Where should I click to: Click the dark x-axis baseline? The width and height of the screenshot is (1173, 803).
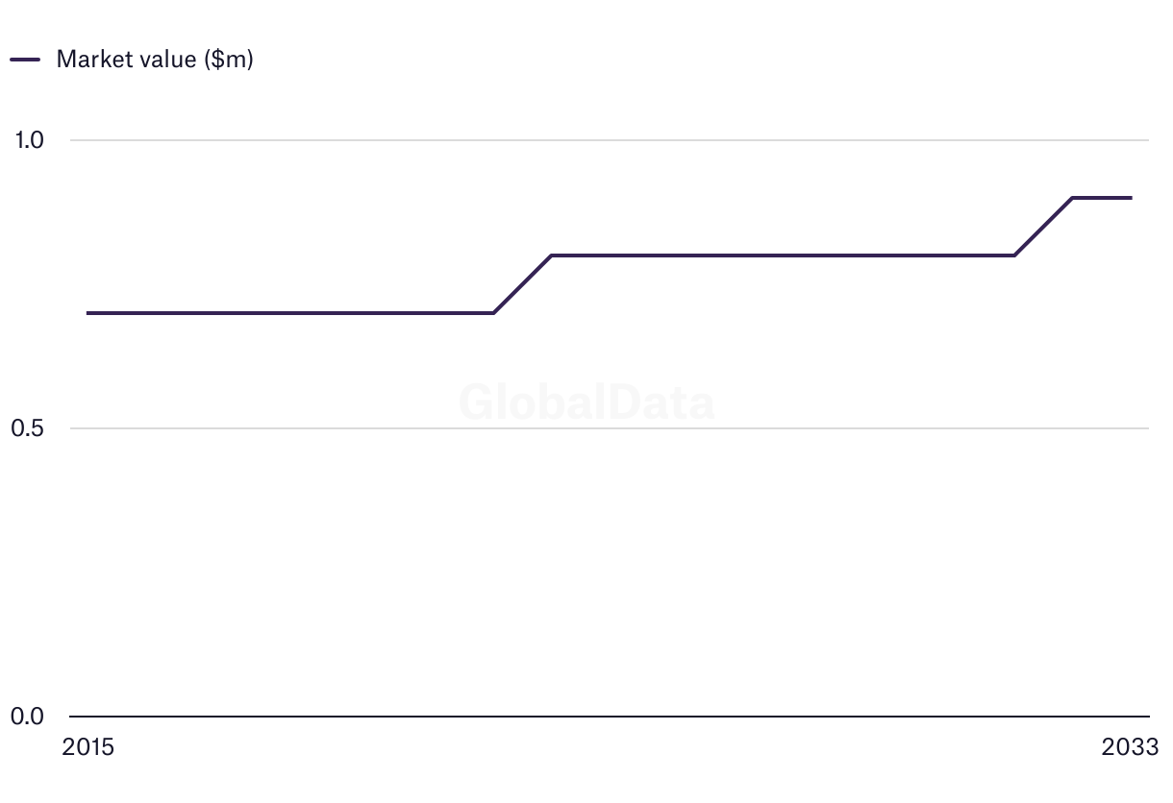(610, 717)
